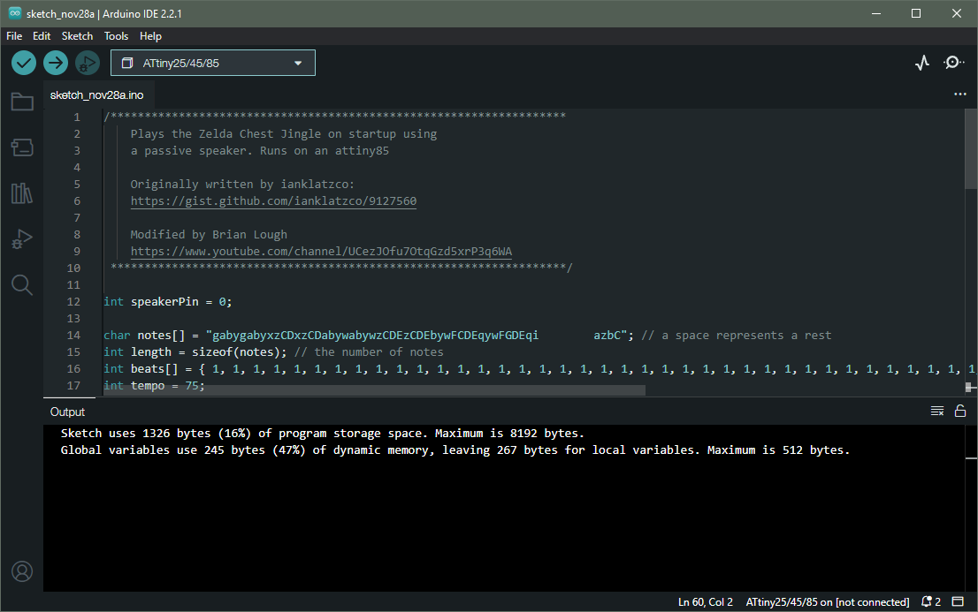978x612 pixels.
Task: Open the Boards Manager sidebar
Action: [22, 147]
